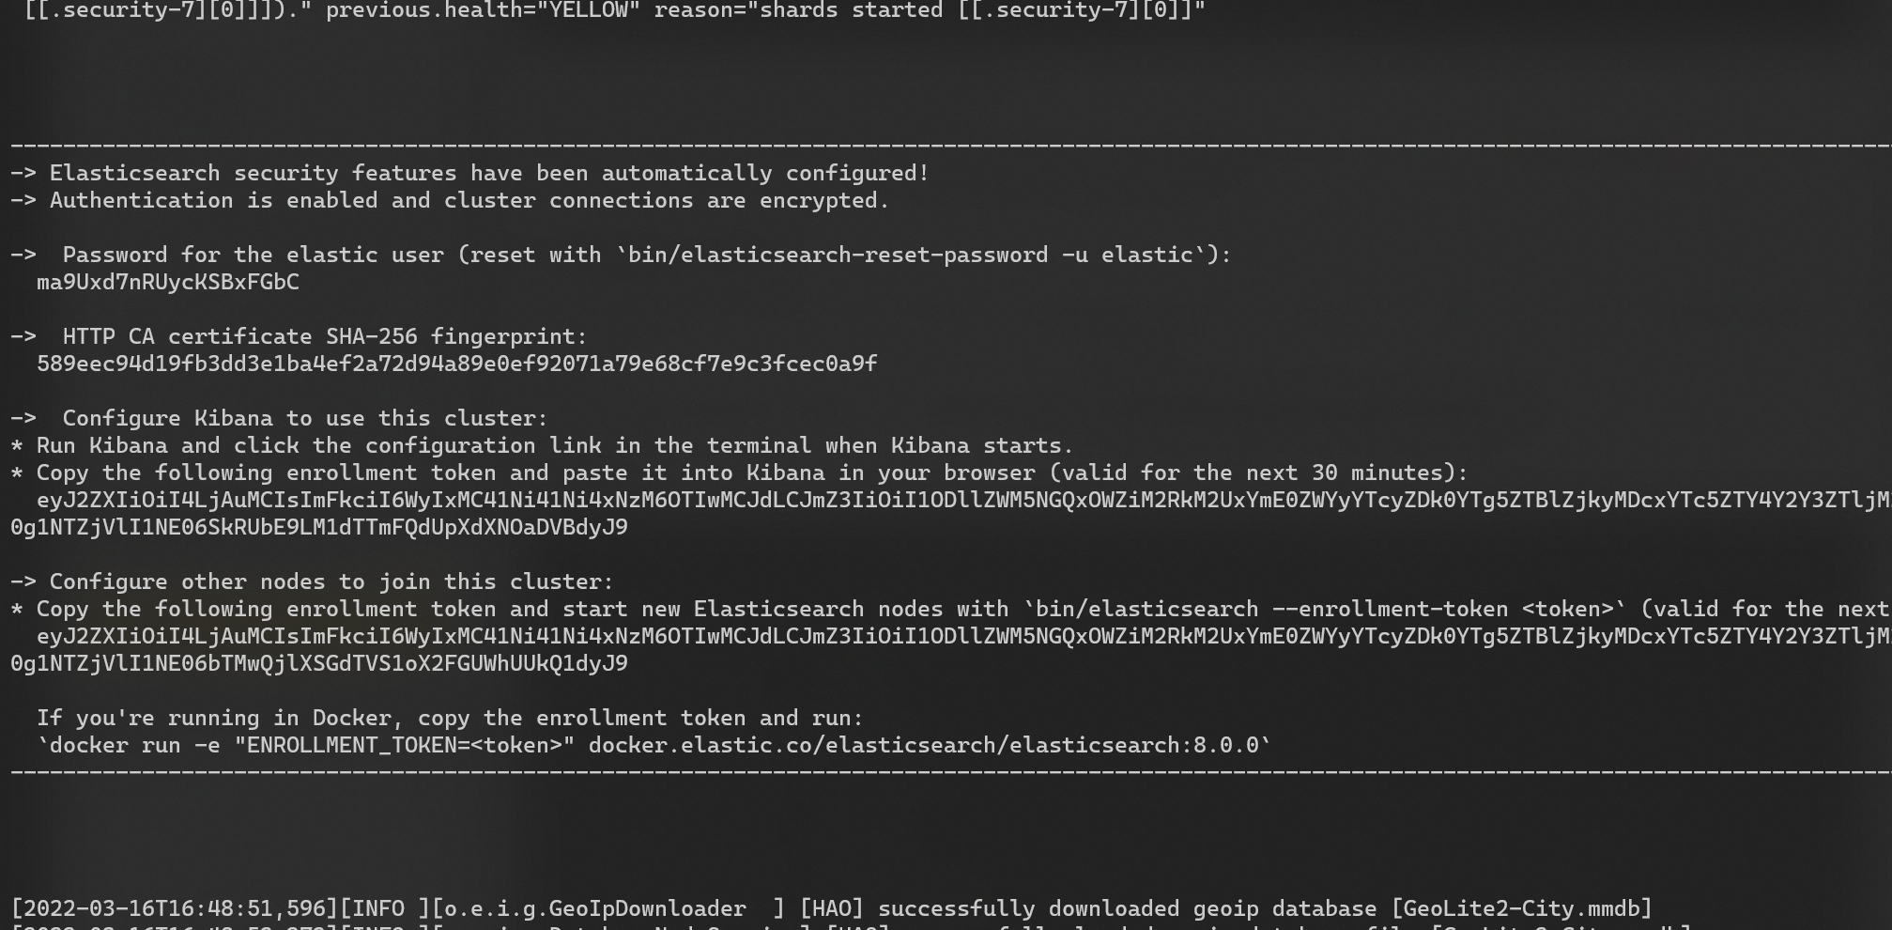
Task: Click the 2022-03-16T16:48:51,596 log timestamp
Action: [175, 908]
